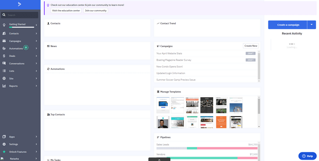This screenshot has height=161, width=319.
Task: Expand the Campaigns menu chevron
Action: [36, 41]
